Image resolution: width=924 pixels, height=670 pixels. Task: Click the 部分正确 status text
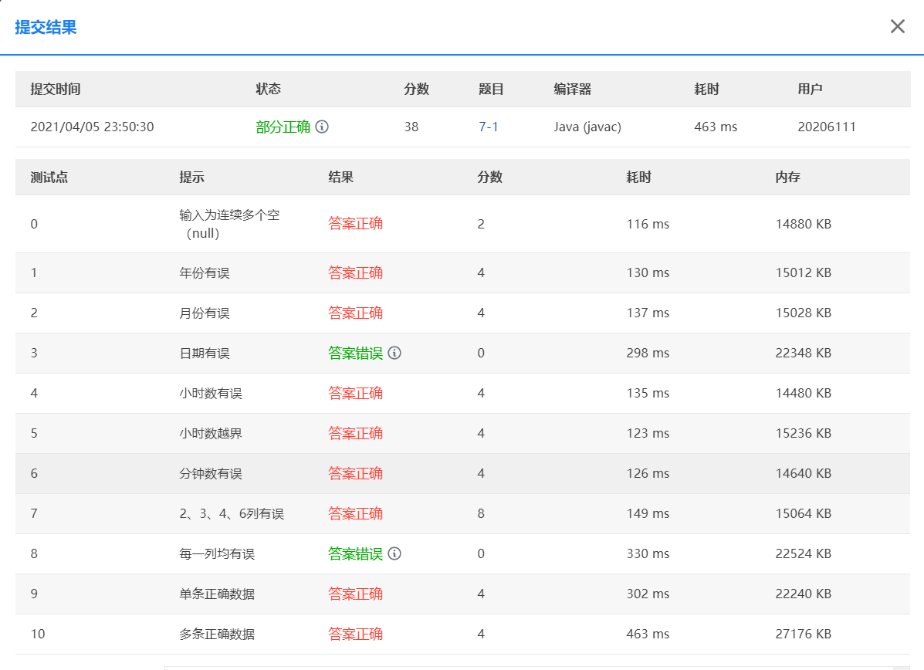tap(283, 127)
